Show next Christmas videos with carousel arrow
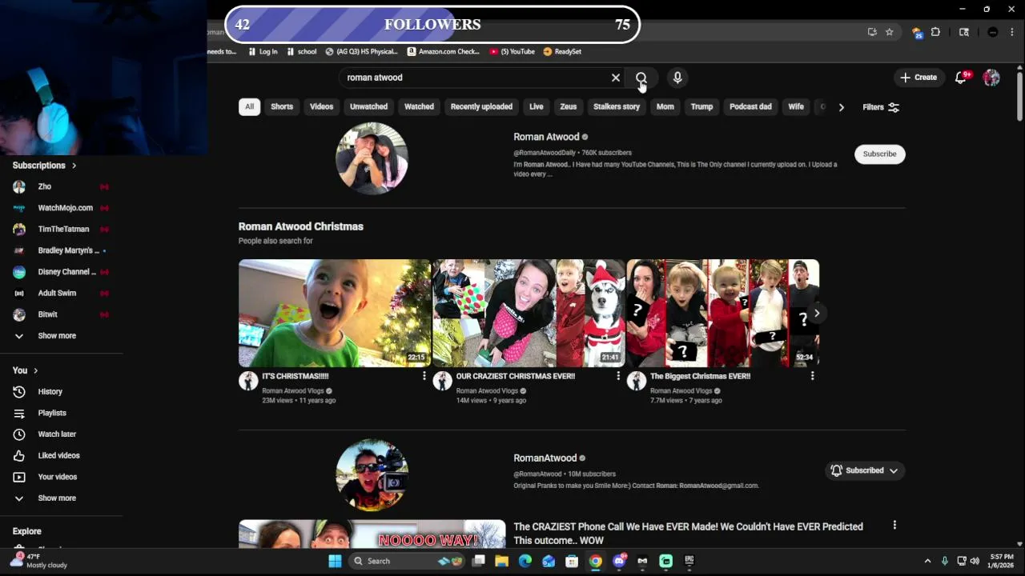 click(817, 314)
